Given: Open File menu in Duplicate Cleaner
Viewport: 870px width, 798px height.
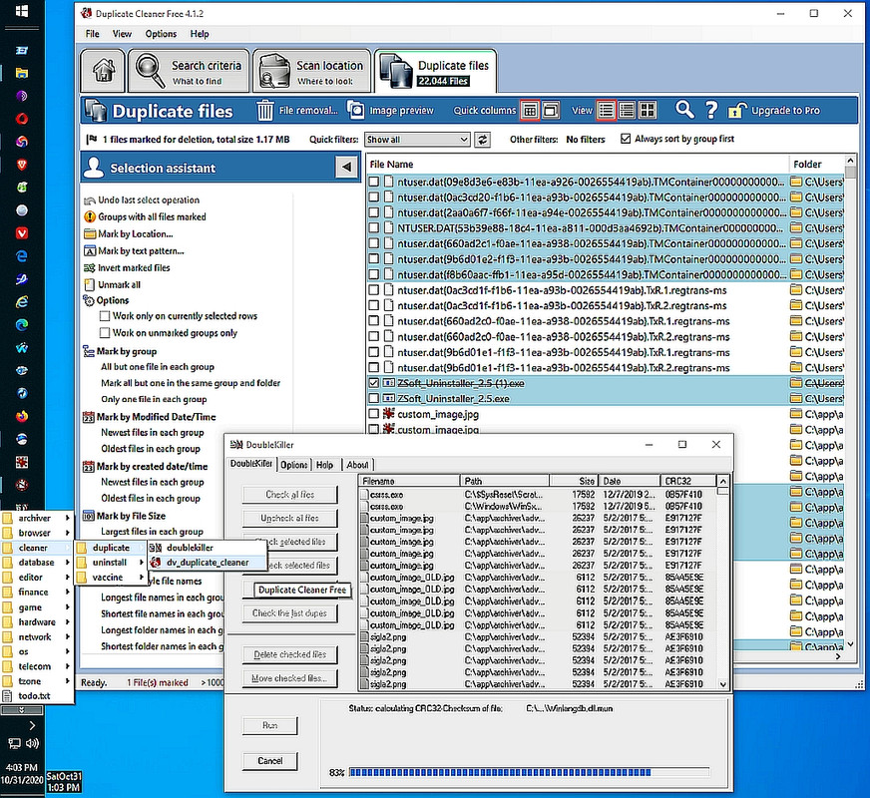Looking at the screenshot, I should tap(92, 34).
